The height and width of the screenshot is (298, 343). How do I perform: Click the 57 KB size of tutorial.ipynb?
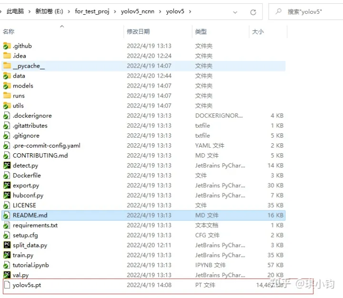(275, 265)
